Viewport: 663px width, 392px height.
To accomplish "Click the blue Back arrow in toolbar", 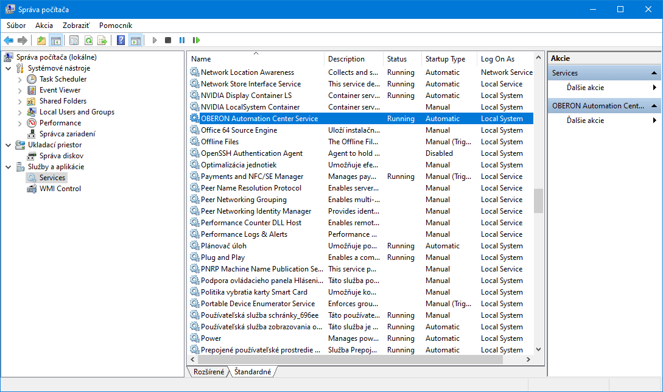I will pos(9,40).
